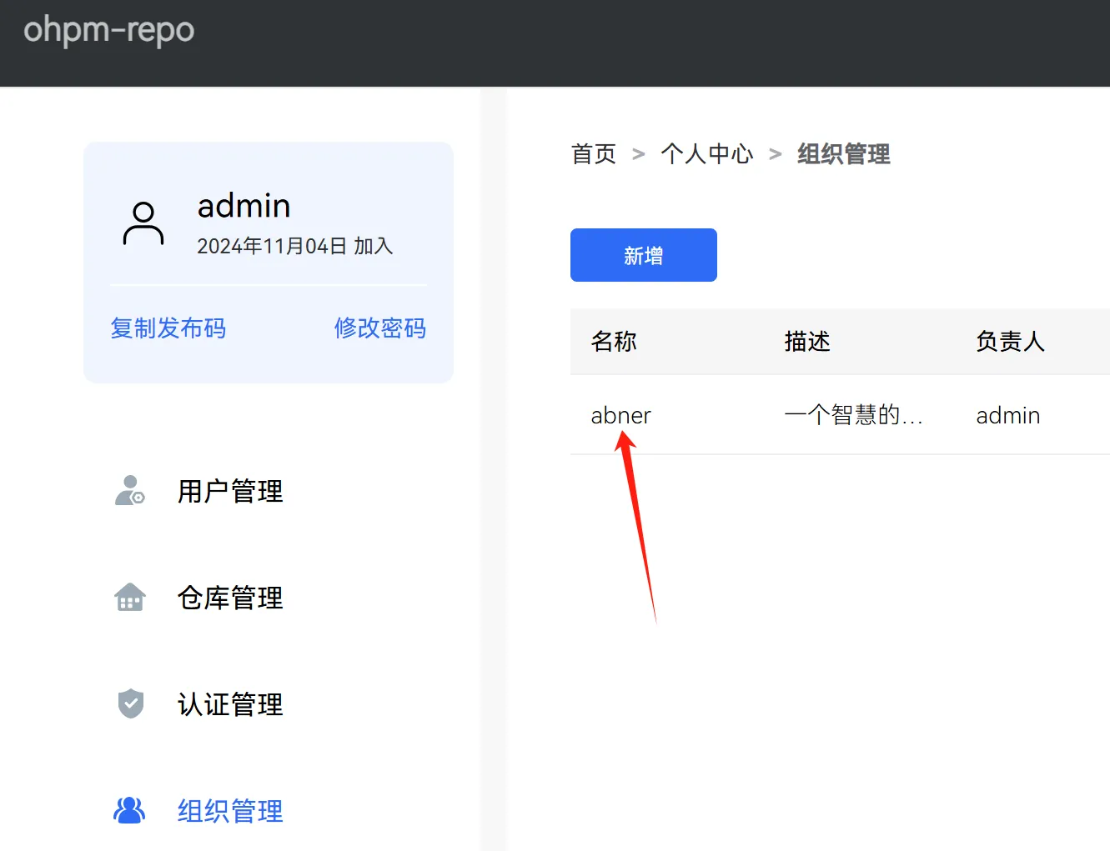Click the 仓库管理 warehouse icon
The image size is (1110, 851).
coord(129,598)
